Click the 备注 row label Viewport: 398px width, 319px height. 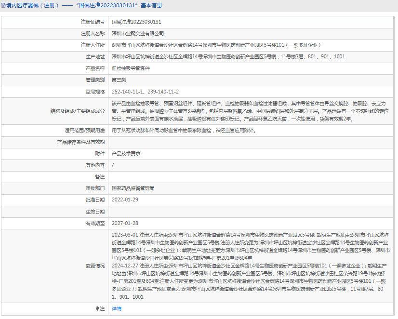(100, 177)
